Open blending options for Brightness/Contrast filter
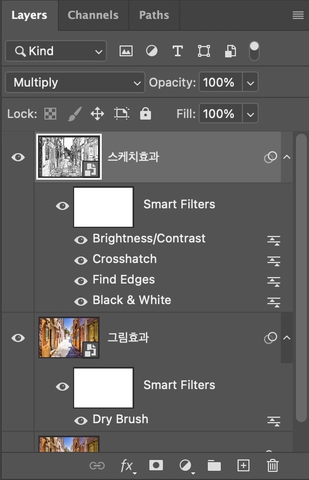The width and height of the screenshot is (309, 480). [273, 240]
